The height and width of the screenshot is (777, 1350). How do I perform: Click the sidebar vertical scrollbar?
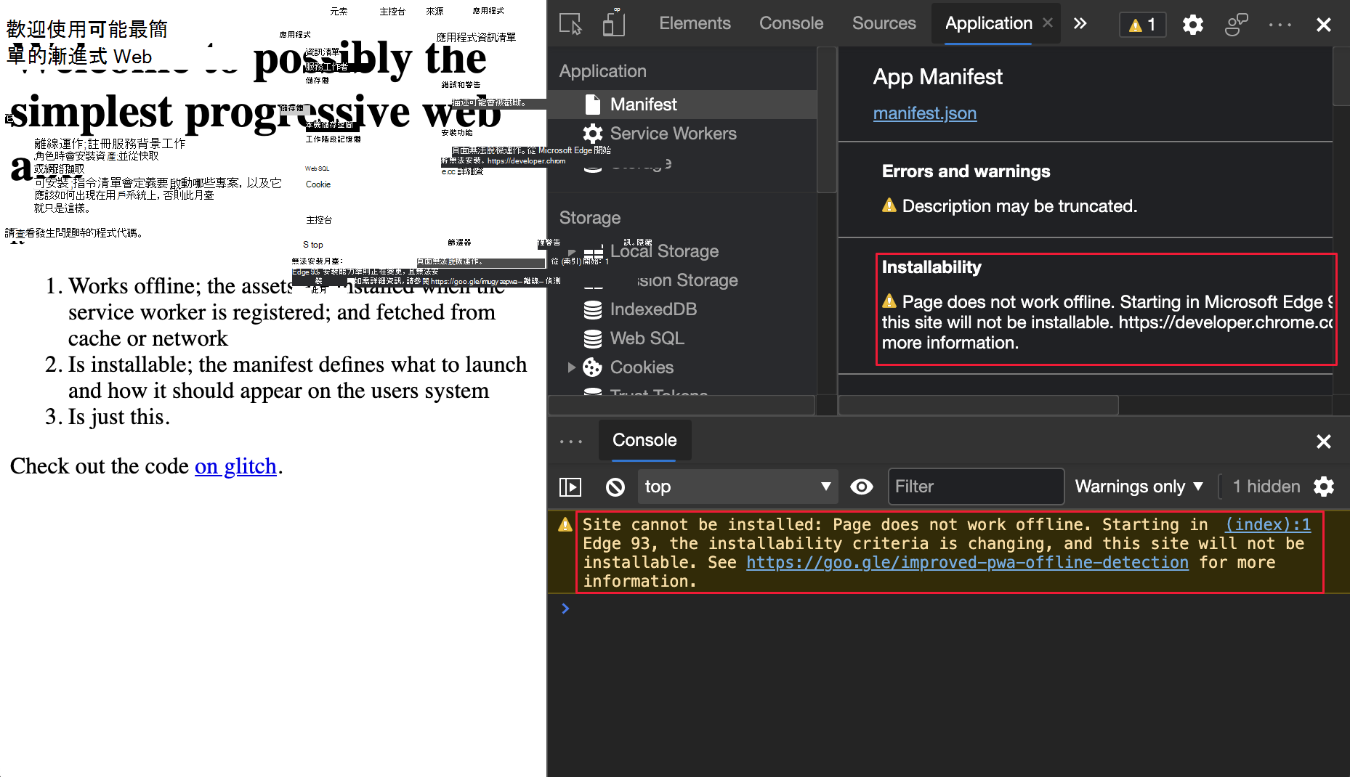[826, 120]
